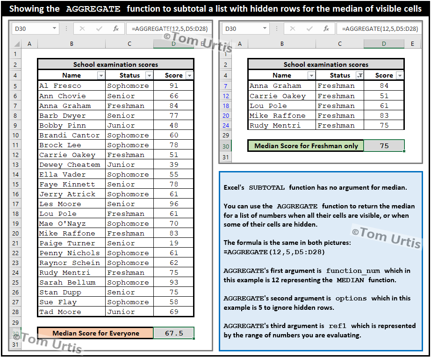Viewport: 431px width, 357px height.
Task: Select column B header in left sheet
Action: coord(72,44)
